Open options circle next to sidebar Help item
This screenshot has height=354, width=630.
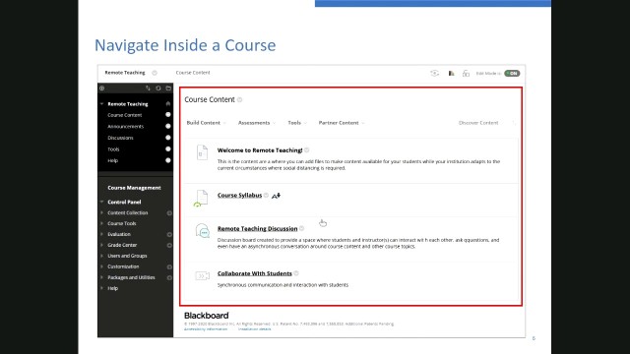tap(168, 160)
